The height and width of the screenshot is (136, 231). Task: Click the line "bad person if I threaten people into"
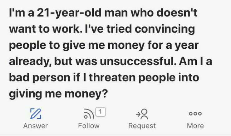coord(103,77)
